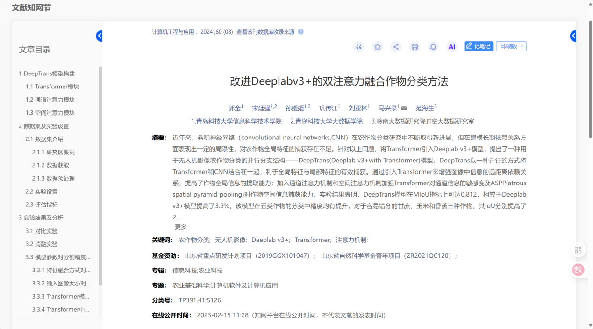Click the 记笔记 button
This screenshot has height=329, width=593.
(x=479, y=46)
